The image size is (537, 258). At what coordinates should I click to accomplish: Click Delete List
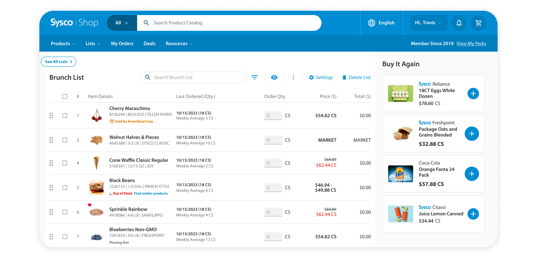pos(356,77)
